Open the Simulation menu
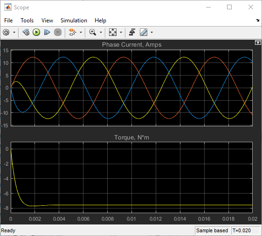This screenshot has height=236, width=262. tap(74, 21)
